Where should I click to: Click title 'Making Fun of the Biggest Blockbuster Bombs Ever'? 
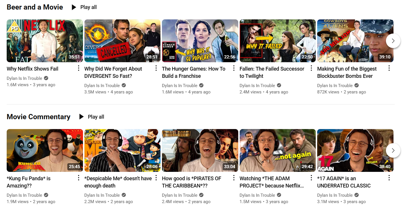click(x=347, y=72)
